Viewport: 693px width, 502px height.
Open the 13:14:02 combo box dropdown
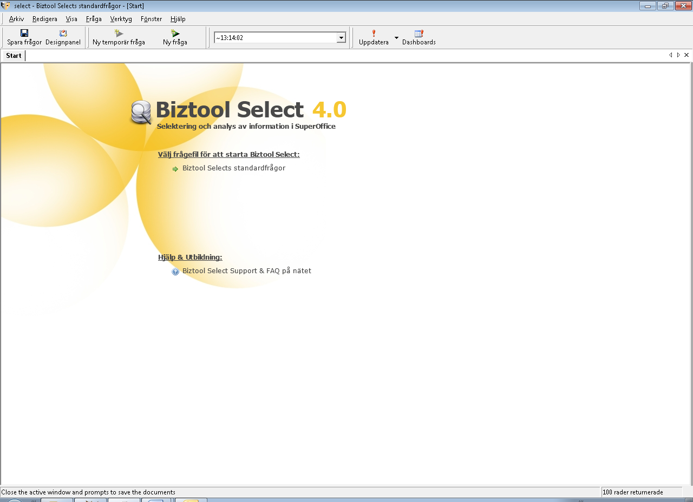pos(341,38)
